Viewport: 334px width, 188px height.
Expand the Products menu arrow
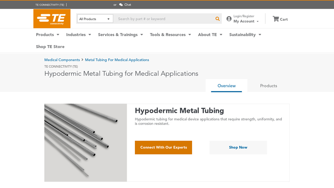[58, 35]
